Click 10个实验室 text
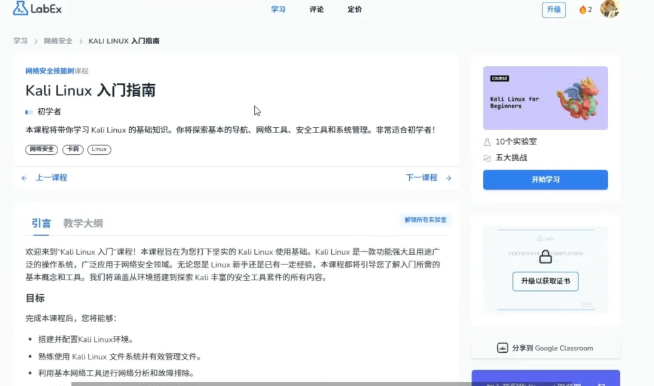Image resolution: width=654 pixels, height=386 pixels. tap(516, 142)
